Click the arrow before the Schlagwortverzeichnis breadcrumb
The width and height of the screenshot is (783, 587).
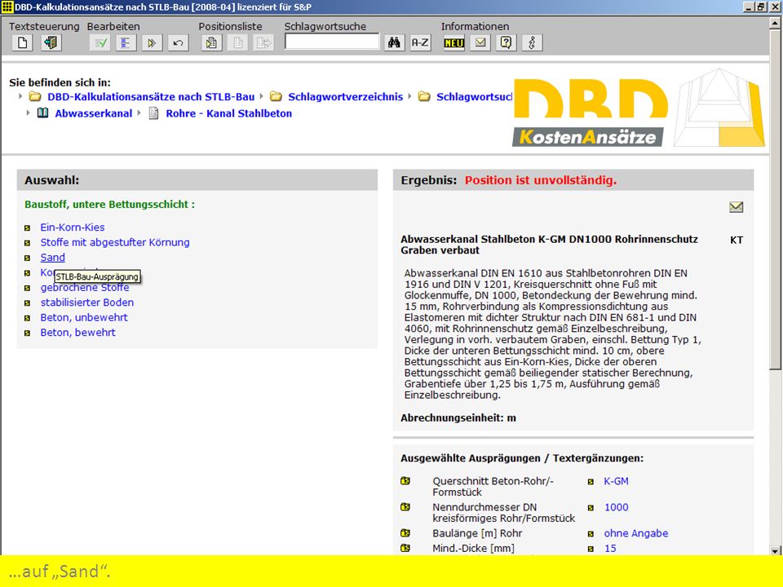point(261,96)
